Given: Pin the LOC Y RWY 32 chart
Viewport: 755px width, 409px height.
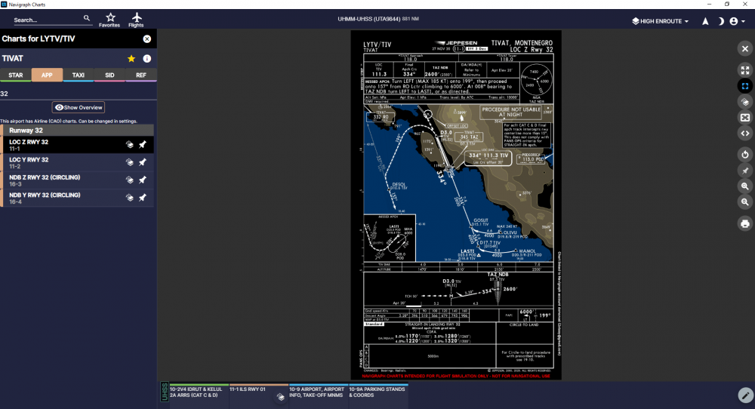Looking at the screenshot, I should pos(143,162).
